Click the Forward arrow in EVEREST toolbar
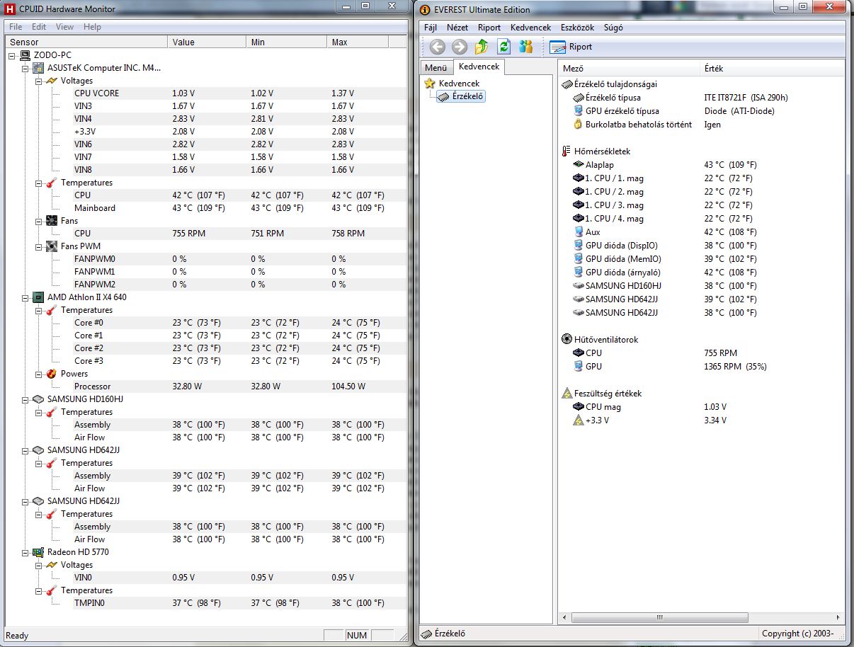Screen dimensions: 854x647 tap(460, 47)
